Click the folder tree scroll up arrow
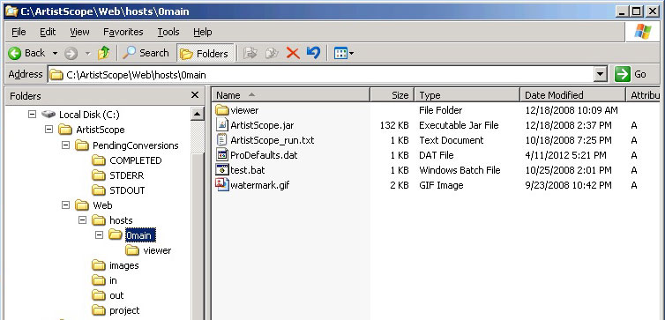 [198, 114]
